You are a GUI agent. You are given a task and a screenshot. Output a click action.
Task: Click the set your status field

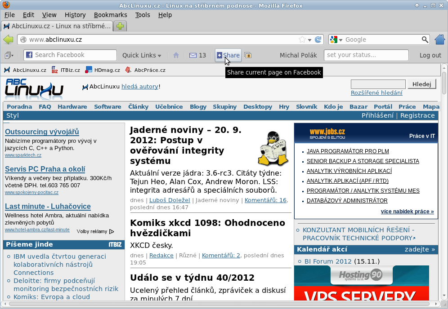point(366,55)
